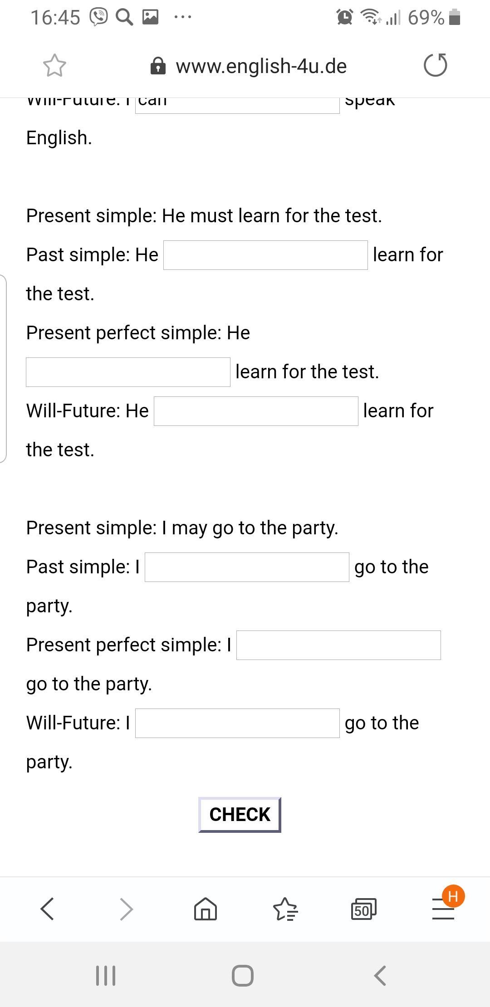Tap the www.english-4u.de address bar
Viewport: 490px width, 1007px height.
click(x=261, y=66)
